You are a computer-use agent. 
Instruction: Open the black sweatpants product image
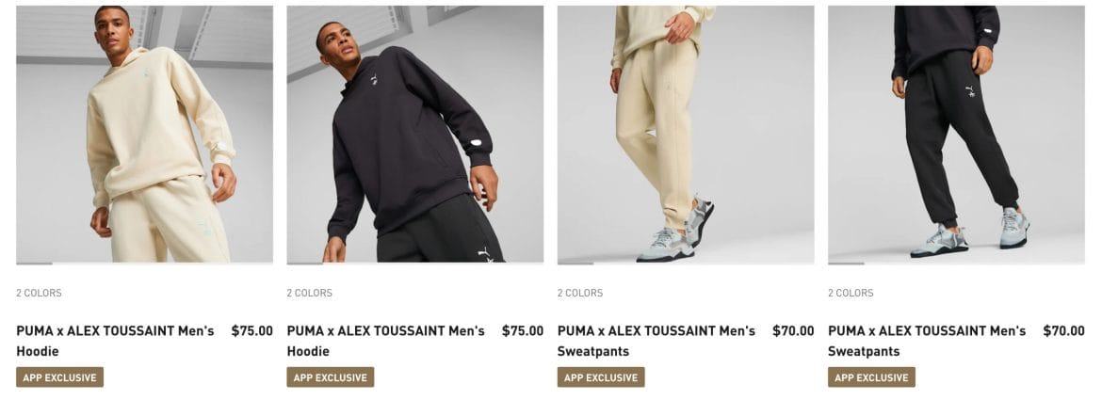pos(956,134)
